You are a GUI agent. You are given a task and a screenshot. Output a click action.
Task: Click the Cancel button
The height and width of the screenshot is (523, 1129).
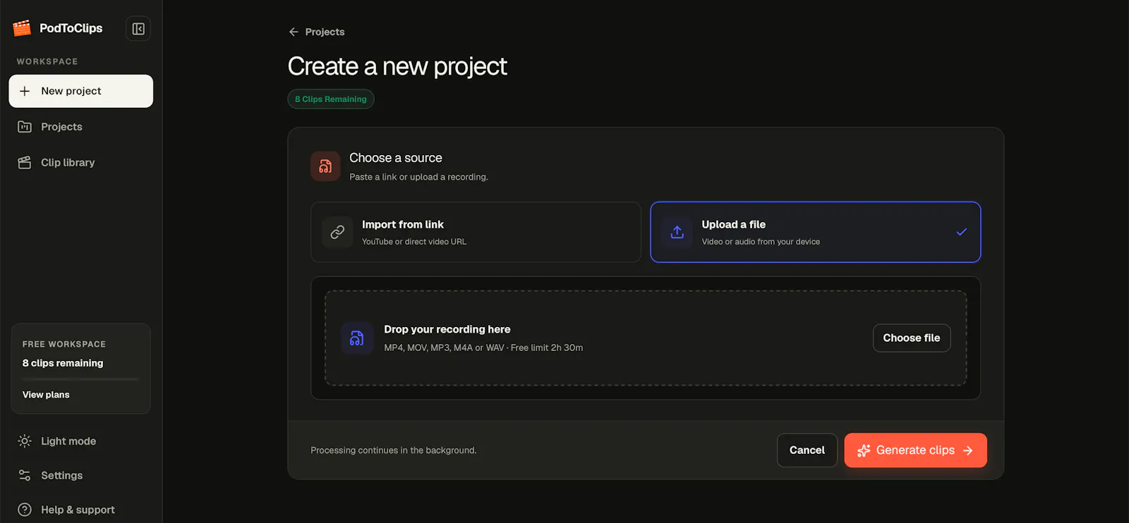point(807,450)
